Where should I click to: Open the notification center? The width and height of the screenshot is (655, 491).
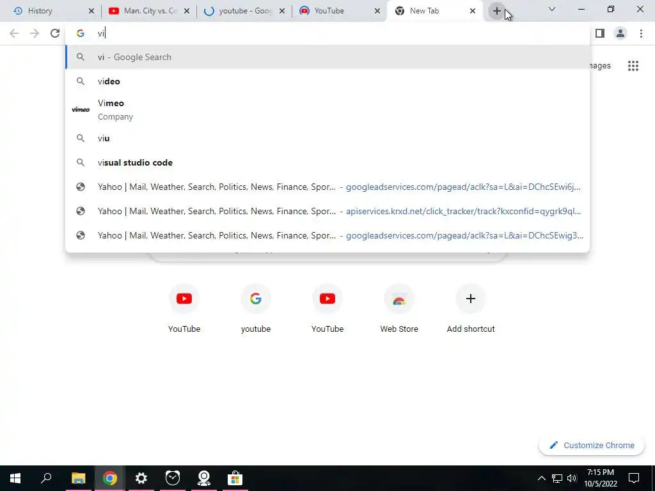pyautogui.click(x=634, y=478)
